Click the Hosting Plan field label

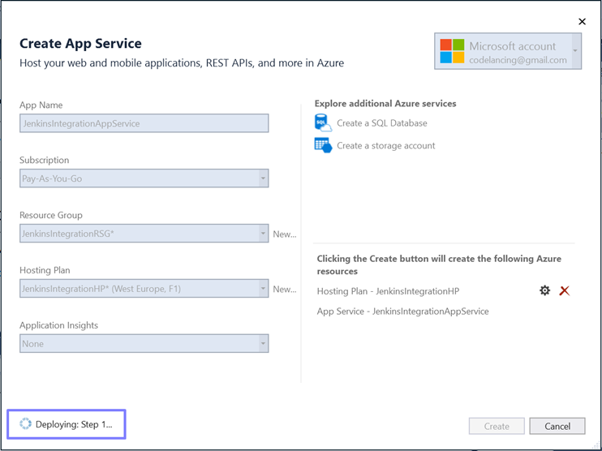point(45,270)
